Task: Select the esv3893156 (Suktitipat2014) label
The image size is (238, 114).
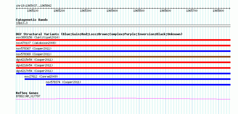Action: tap(38, 37)
